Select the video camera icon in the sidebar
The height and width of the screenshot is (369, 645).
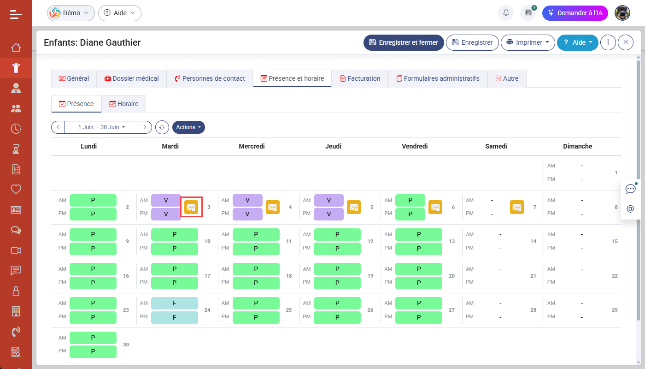(x=16, y=250)
